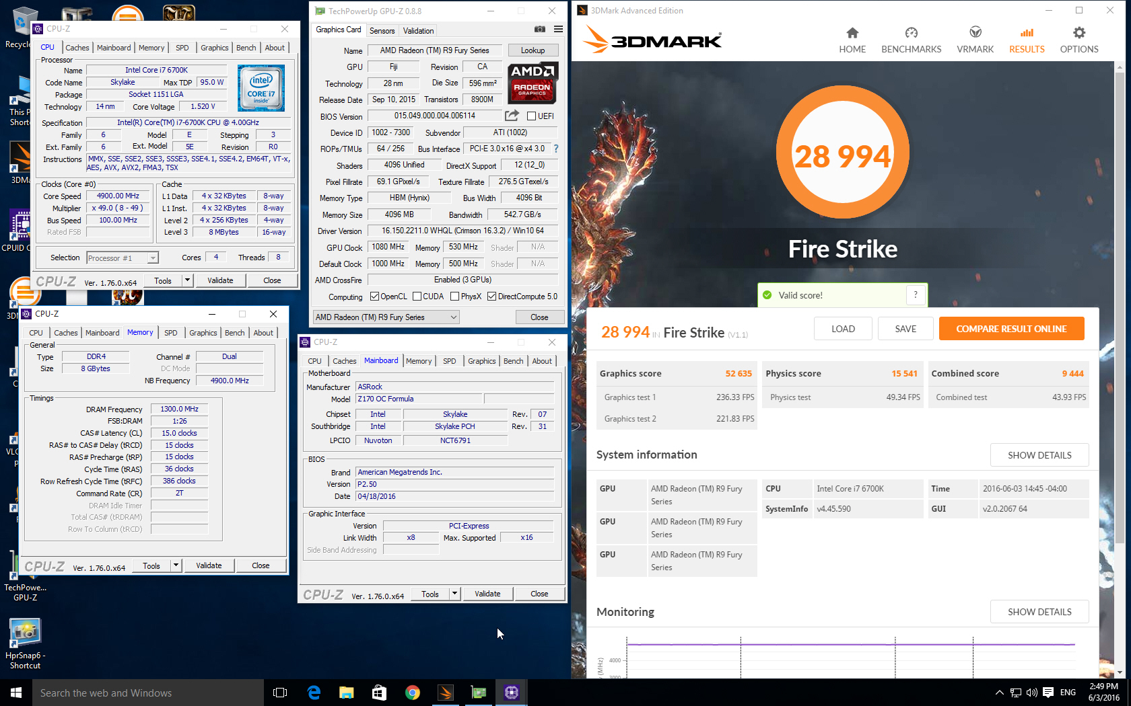Open GPU selection dropdown in GPU-Z

point(386,317)
